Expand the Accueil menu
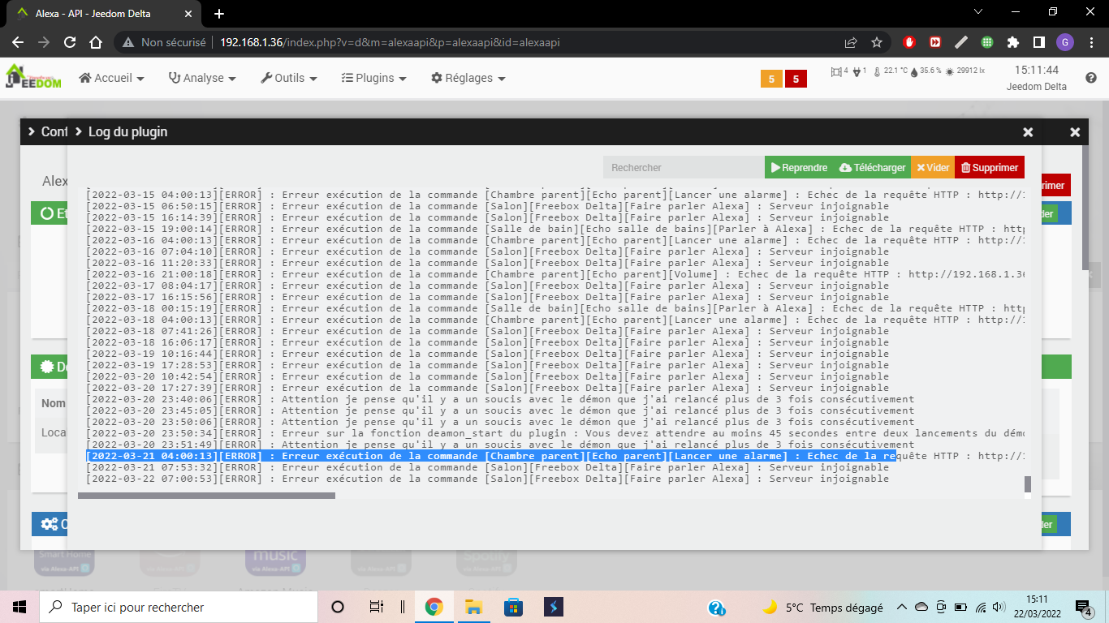This screenshot has width=1109, height=623. pyautogui.click(x=111, y=78)
